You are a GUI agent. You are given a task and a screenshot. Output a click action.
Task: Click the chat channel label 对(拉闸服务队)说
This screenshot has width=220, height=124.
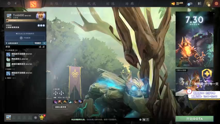click(78, 120)
